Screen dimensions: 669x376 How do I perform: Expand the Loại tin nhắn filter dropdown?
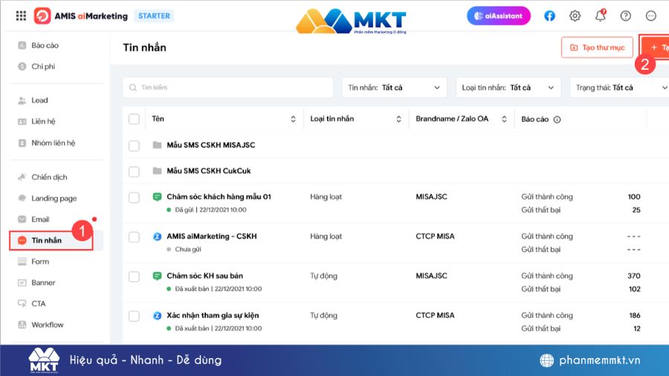click(508, 88)
